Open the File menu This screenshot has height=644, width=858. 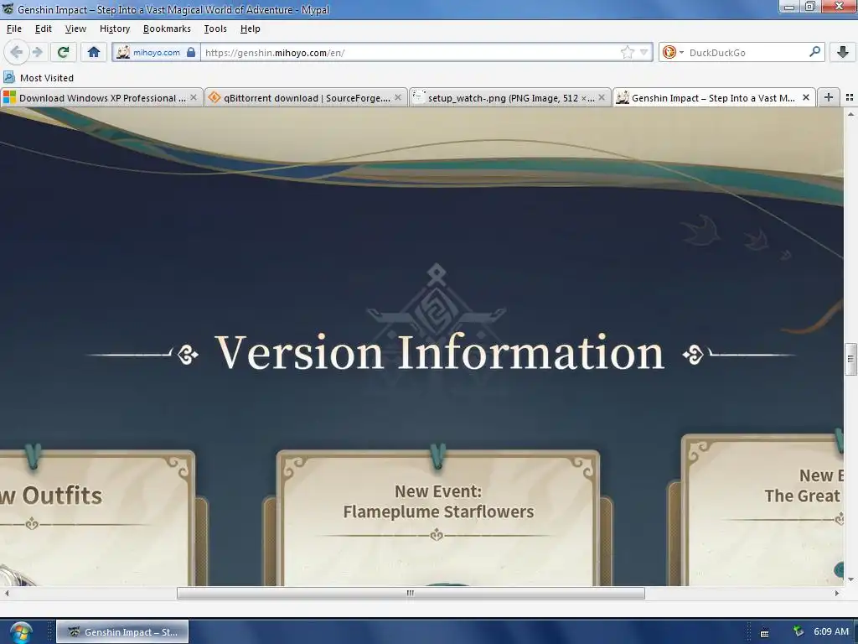pyautogui.click(x=13, y=29)
